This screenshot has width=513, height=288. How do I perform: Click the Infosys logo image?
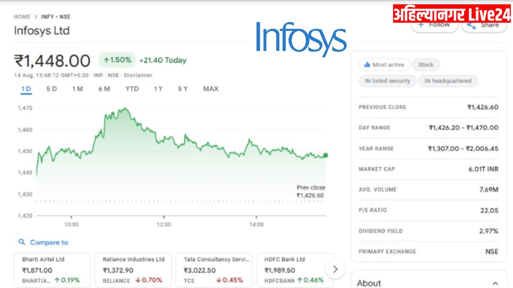click(x=301, y=39)
